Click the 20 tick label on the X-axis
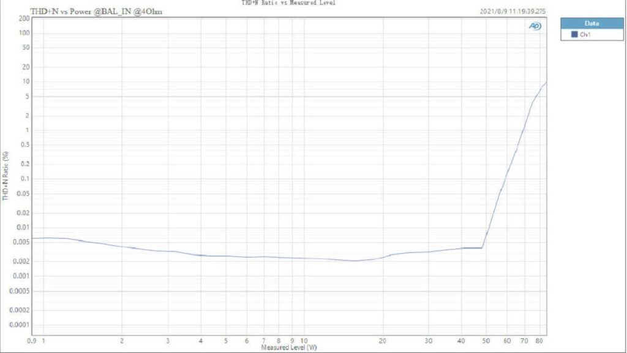 click(383, 340)
